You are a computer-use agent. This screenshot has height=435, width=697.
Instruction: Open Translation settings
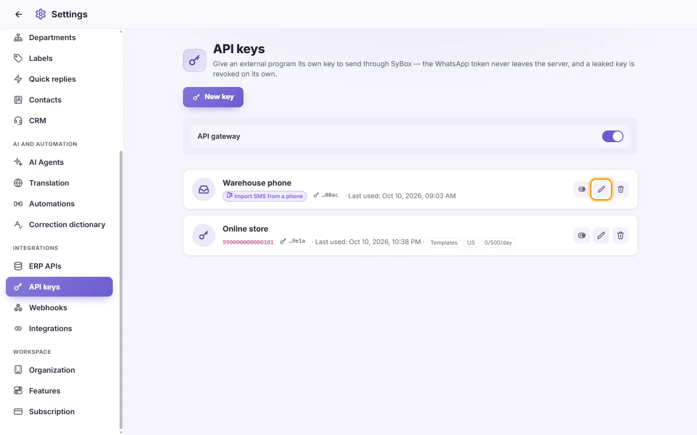(x=59, y=183)
